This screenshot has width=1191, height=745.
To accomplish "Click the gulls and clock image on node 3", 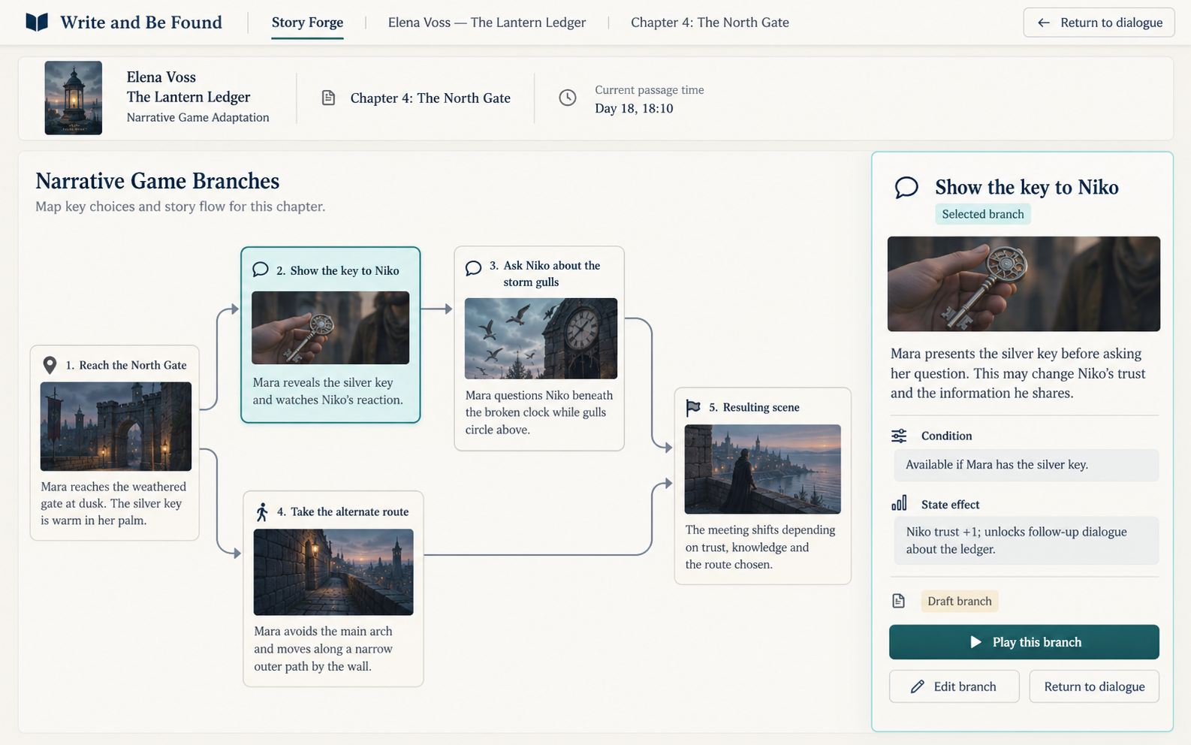I will [x=541, y=339].
